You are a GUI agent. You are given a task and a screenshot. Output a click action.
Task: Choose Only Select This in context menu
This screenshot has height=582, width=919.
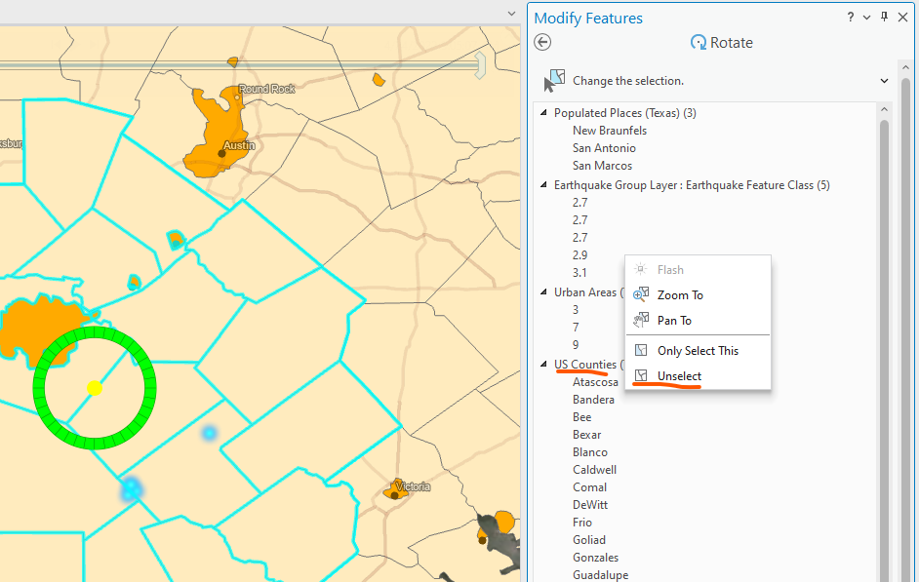pyautogui.click(x=698, y=351)
